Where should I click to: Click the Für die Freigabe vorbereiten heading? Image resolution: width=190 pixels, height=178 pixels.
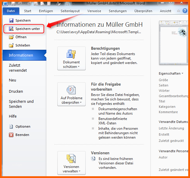coord(106,87)
